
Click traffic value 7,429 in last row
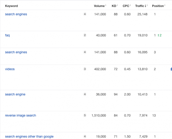click(x=143, y=136)
